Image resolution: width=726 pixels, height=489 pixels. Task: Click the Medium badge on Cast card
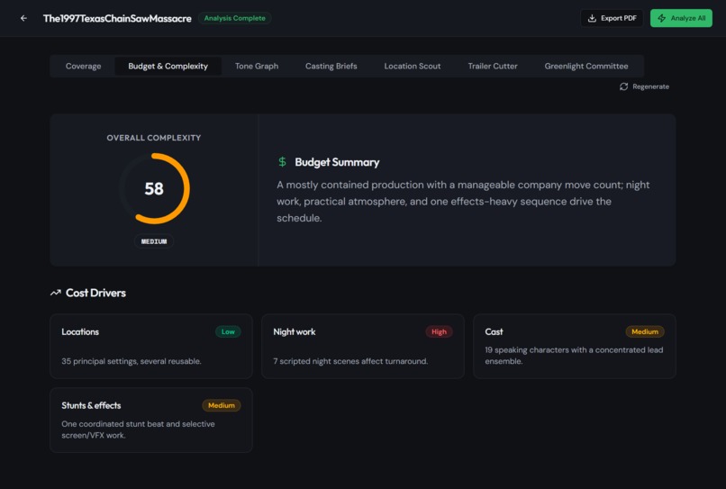[x=645, y=331]
